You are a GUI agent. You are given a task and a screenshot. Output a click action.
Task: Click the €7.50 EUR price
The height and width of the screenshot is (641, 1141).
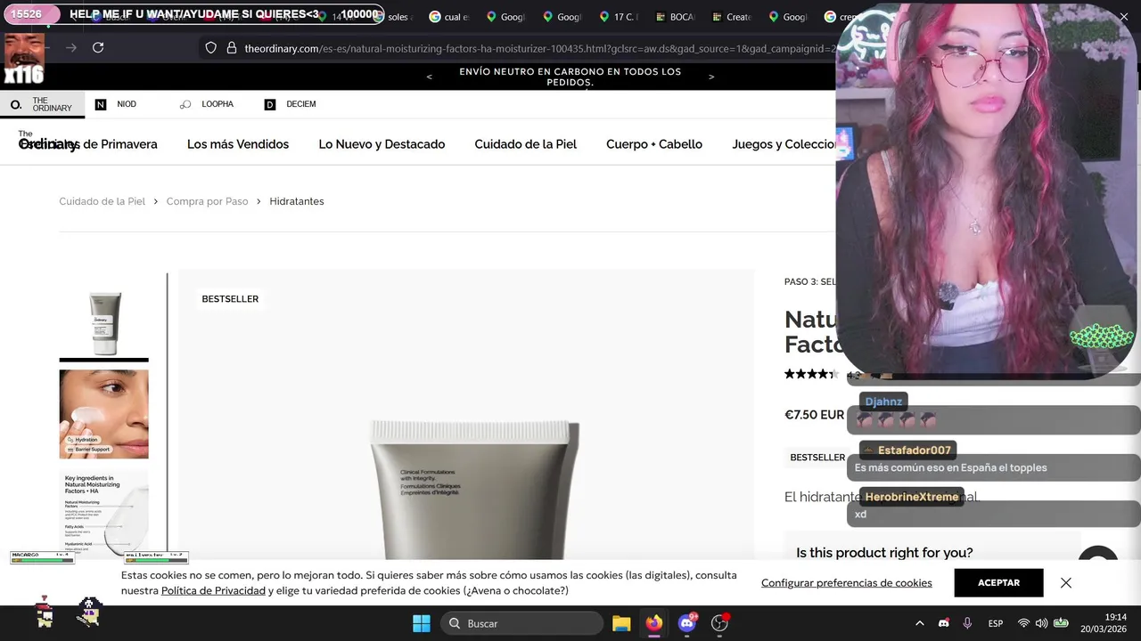pyautogui.click(x=814, y=415)
